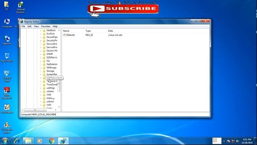Click the tree scroll-down arrow
This screenshot has width=257, height=145.
tap(59, 107)
